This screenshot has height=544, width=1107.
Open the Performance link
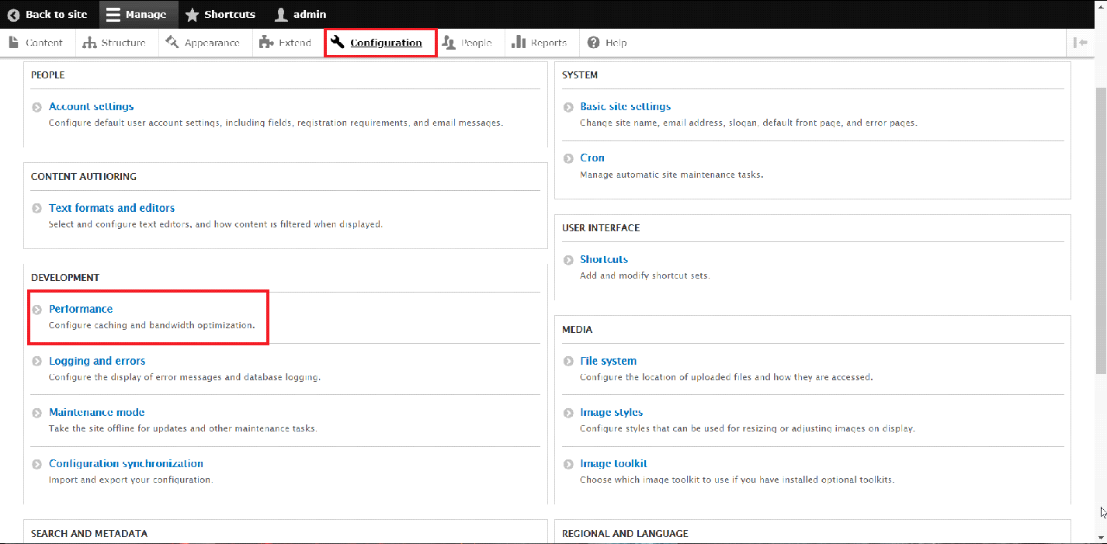[x=81, y=309]
